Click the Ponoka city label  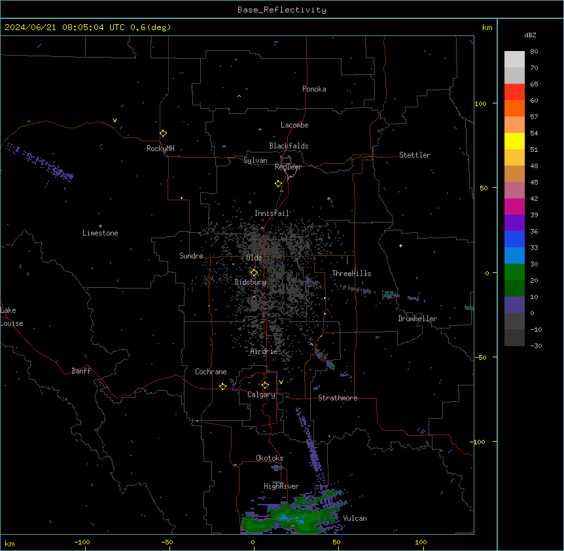[x=314, y=89]
